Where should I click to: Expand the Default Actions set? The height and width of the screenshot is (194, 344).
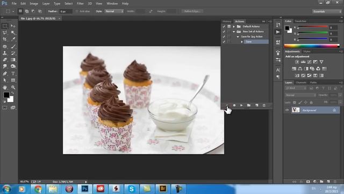point(234,26)
